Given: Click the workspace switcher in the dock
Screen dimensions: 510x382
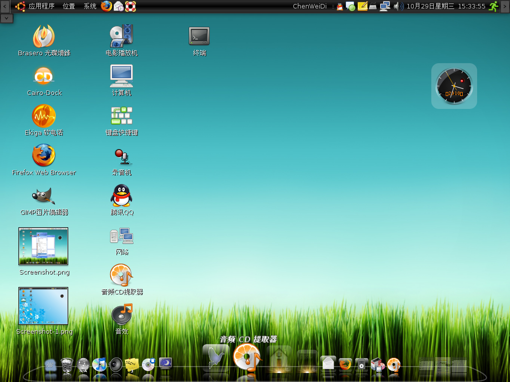Looking at the screenshot, I should click(x=443, y=365).
